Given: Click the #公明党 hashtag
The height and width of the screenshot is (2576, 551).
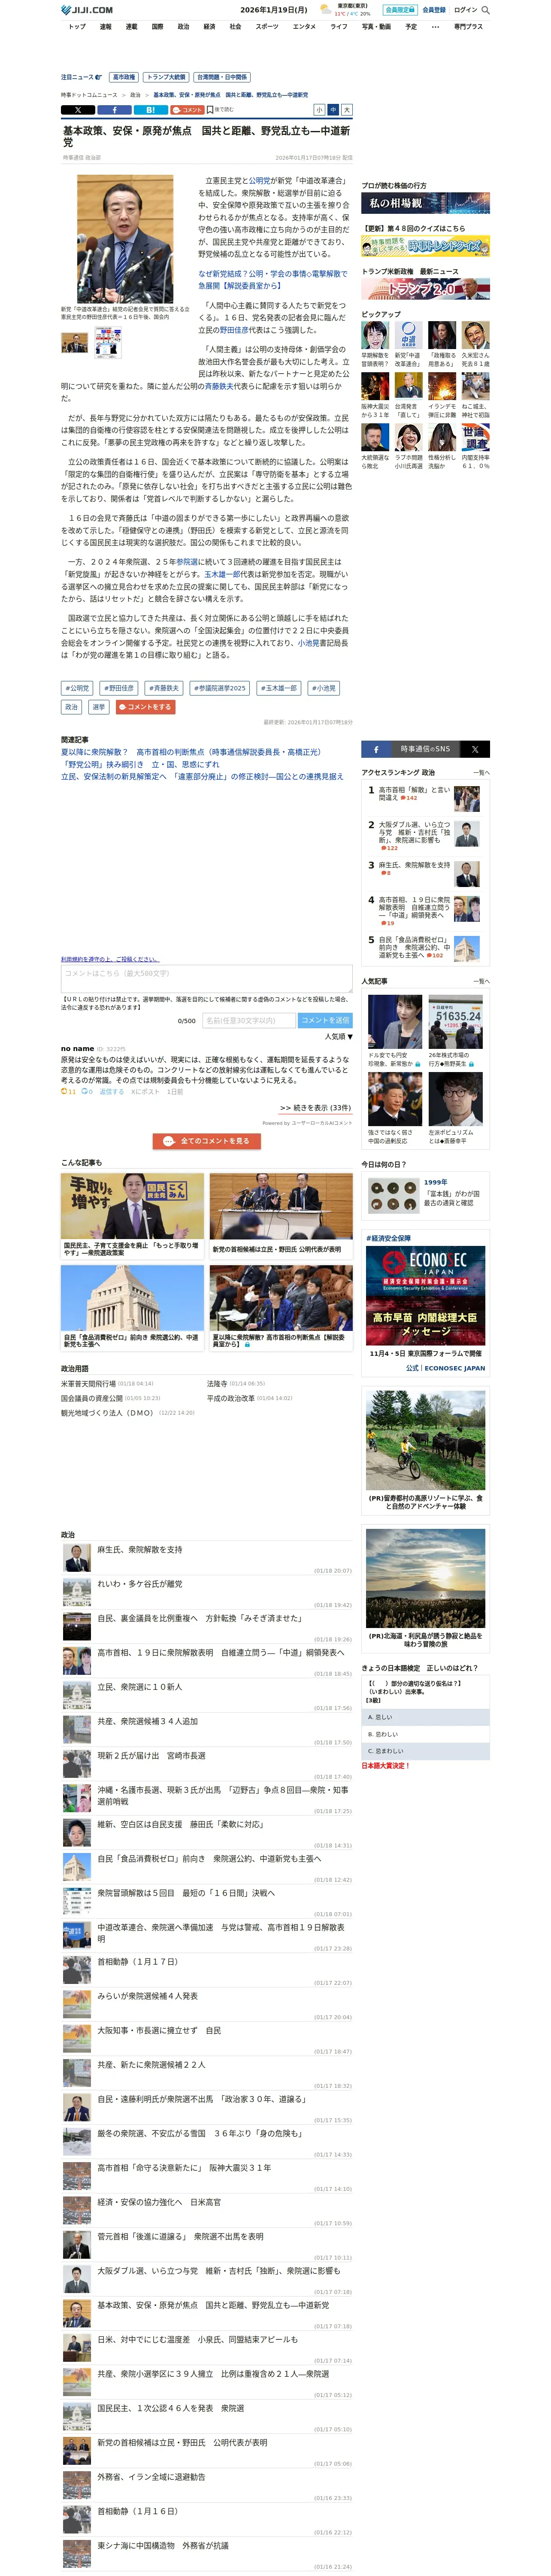Looking at the screenshot, I should [x=77, y=688].
